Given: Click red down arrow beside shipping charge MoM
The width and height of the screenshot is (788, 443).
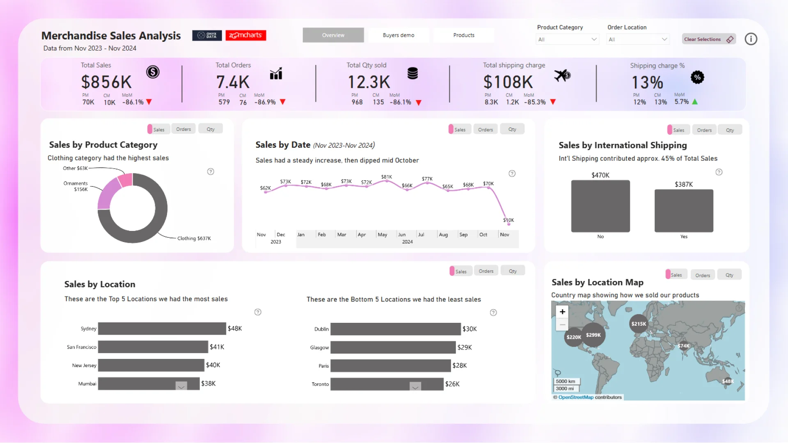Looking at the screenshot, I should click(553, 102).
